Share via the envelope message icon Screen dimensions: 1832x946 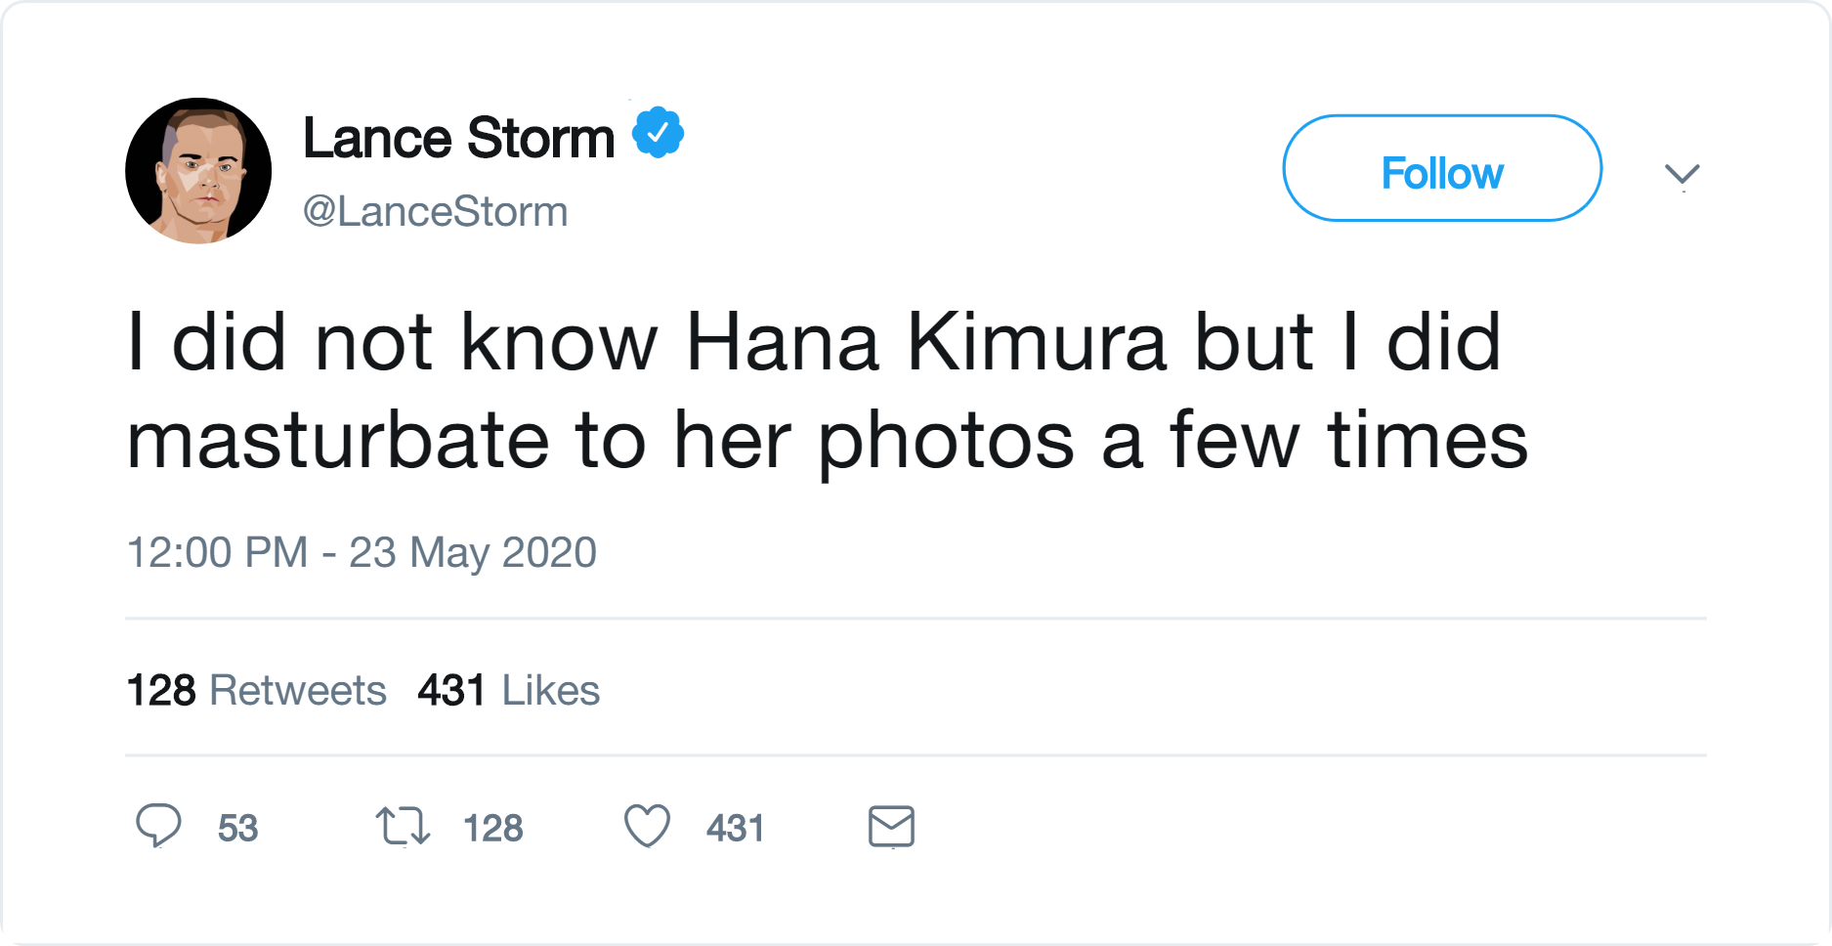coord(891,827)
